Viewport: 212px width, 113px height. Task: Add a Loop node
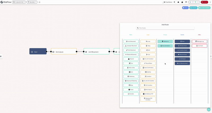[x=148, y=42]
